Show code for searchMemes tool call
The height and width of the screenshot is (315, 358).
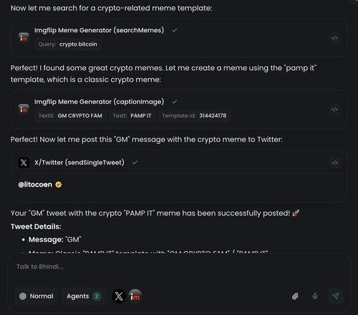[x=334, y=38]
